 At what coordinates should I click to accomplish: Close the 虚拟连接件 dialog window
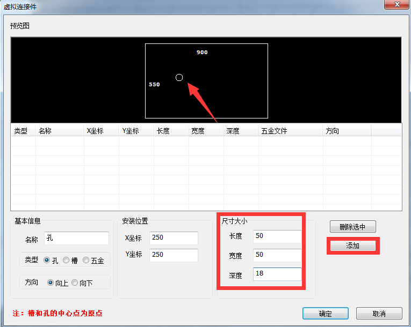pyautogui.click(x=397, y=4)
